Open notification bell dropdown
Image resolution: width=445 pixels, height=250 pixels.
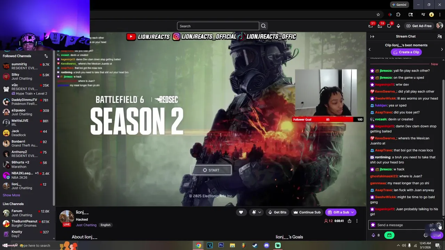pyautogui.click(x=257, y=212)
